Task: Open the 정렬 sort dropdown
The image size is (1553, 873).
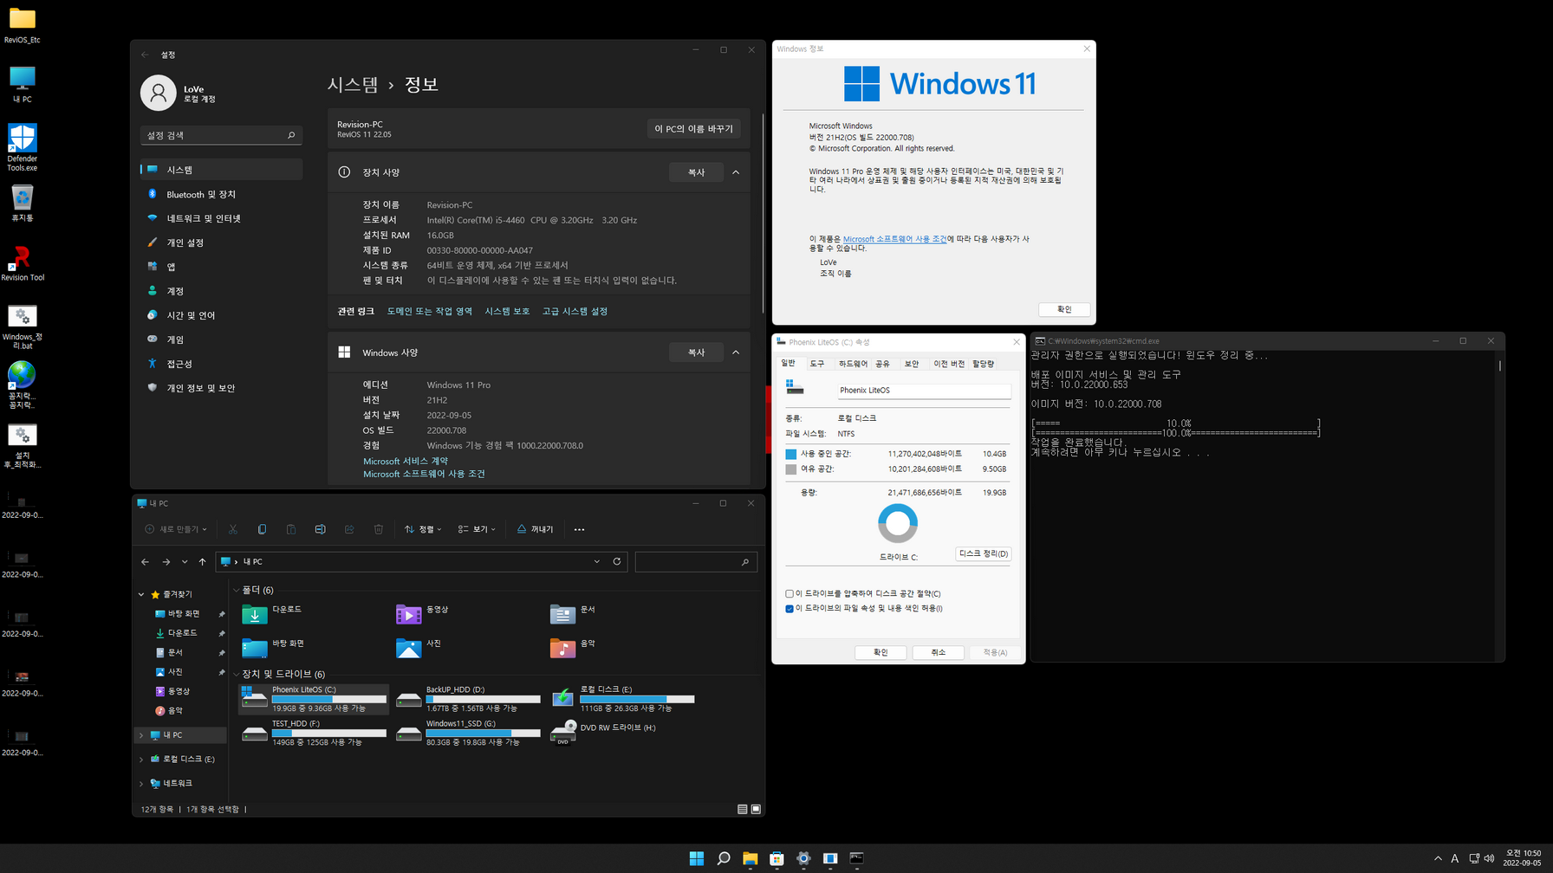Action: click(x=423, y=529)
